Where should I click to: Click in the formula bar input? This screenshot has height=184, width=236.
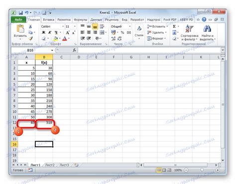coord(149,50)
